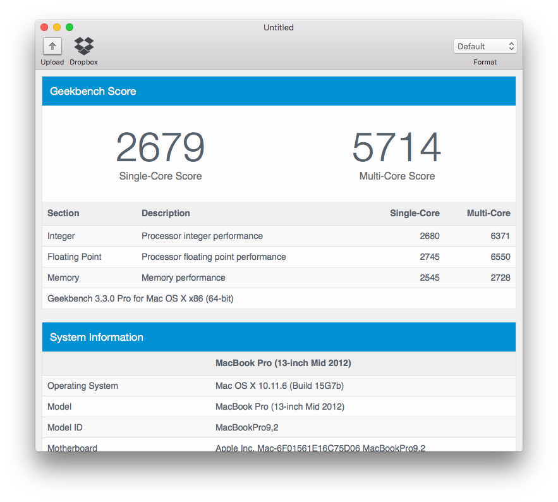Select the multi-core score 5714
Viewport: 558px width, 502px height.
[397, 147]
